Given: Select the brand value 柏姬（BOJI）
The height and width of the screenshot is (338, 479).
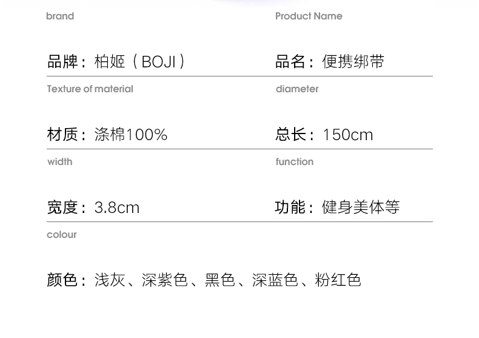Looking at the screenshot, I should point(140,61).
